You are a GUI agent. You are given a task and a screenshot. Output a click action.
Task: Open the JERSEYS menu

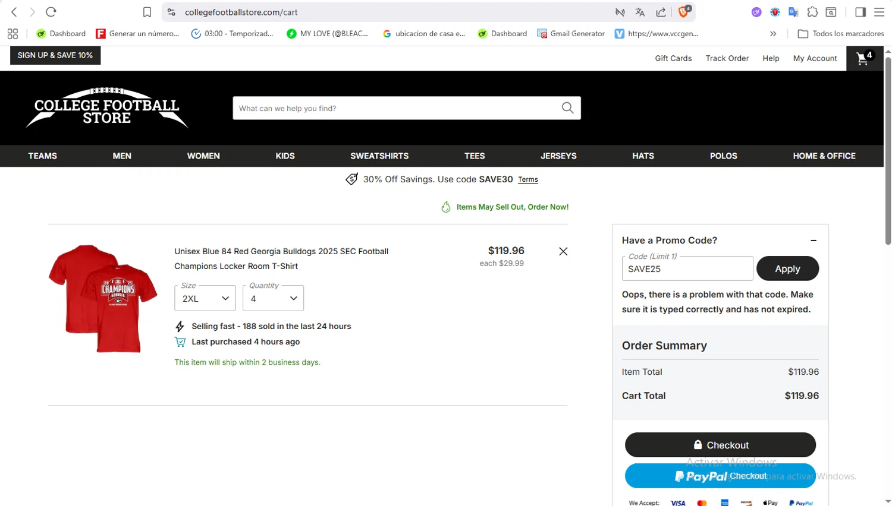(558, 156)
